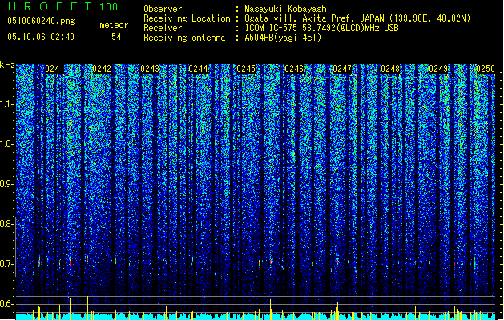This screenshot has height=320, width=504.
Task: Click the HROFFT 1.0.0 title text
Action: tap(63, 6)
